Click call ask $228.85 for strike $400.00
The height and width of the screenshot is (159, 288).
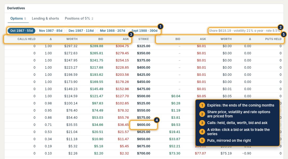click(122, 67)
